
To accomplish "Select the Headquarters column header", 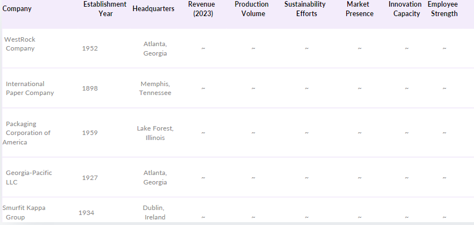I will [153, 9].
